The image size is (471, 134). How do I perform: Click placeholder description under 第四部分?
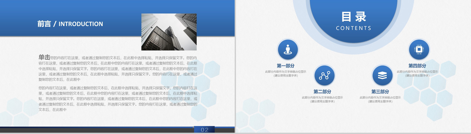point(417,74)
